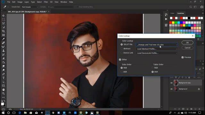
Task: Select the Eraser tool
Action: point(4,58)
